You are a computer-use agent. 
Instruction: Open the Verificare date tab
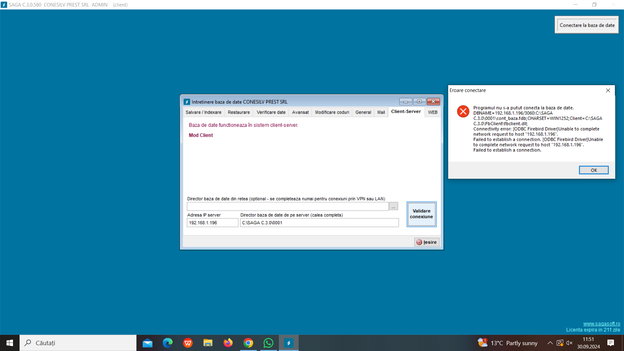tap(271, 112)
